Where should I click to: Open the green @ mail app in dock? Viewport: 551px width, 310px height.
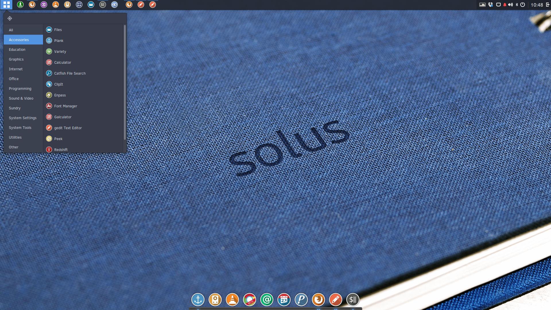[267, 300]
